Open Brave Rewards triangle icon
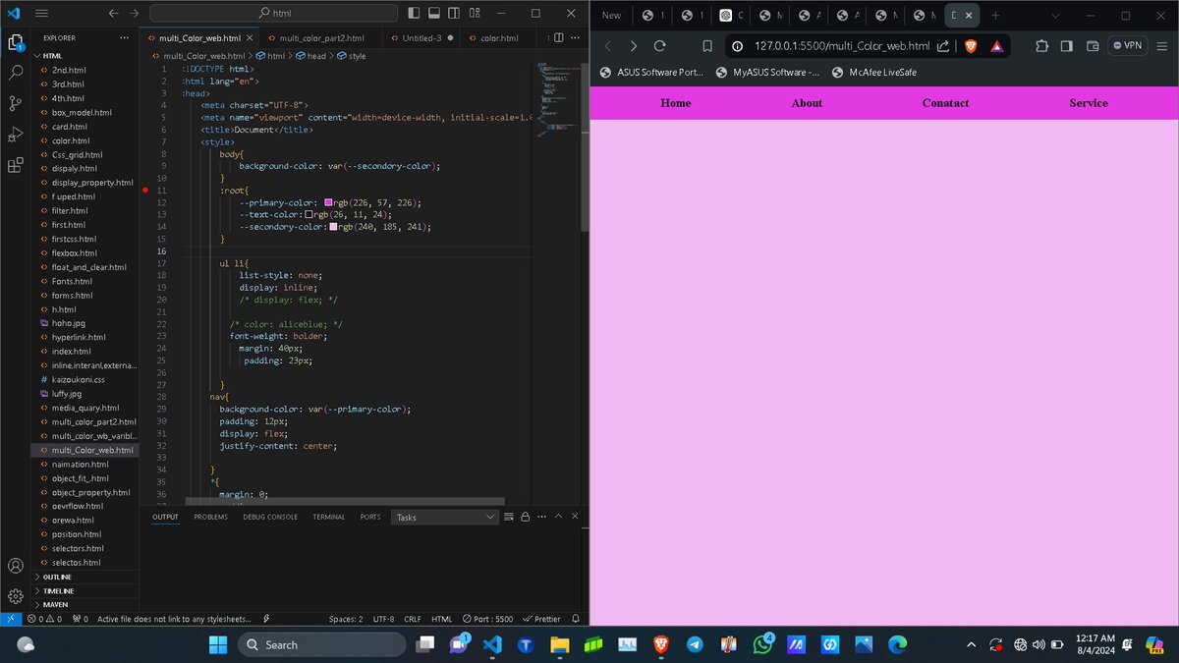 [996, 46]
